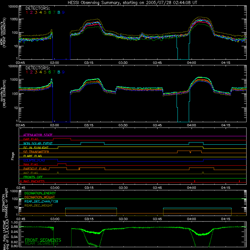Viewport: 250px width, 250px height.
Task: Click the FRONTS_OFF flag label
Action: [33, 177]
